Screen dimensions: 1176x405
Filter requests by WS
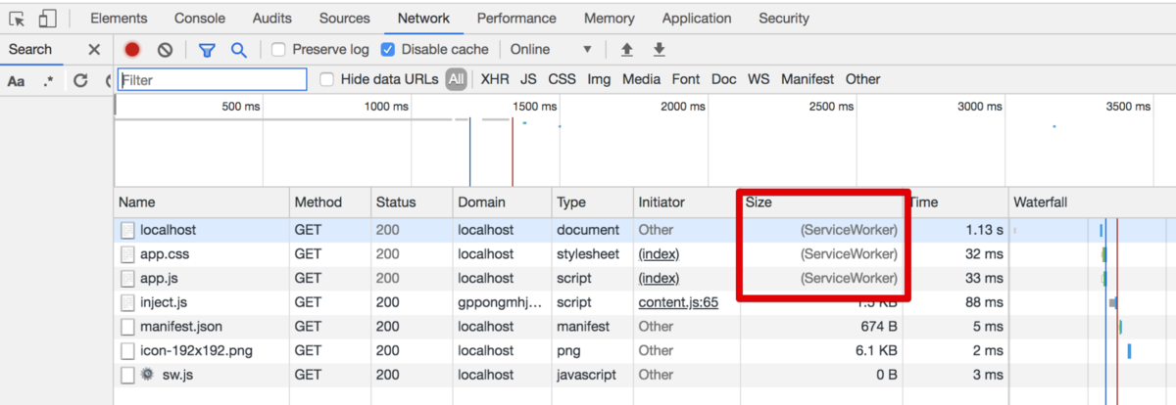pos(759,79)
